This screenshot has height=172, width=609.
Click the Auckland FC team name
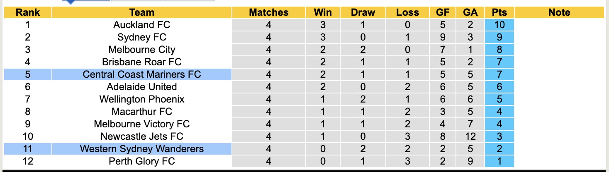tap(141, 25)
